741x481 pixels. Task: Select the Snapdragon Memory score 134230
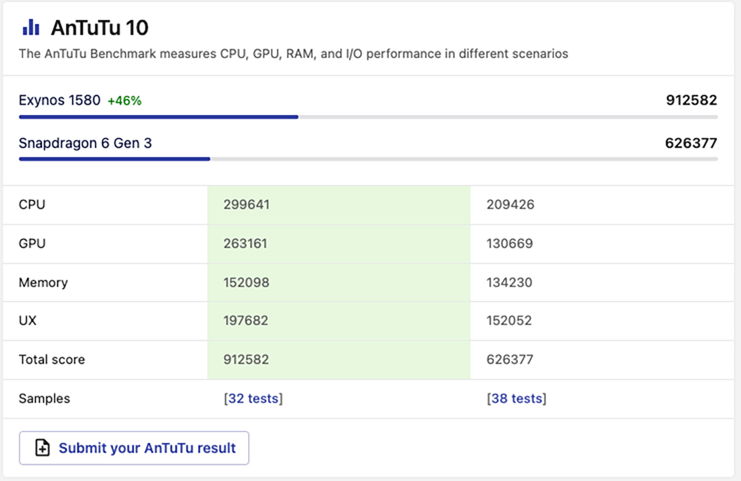point(509,283)
